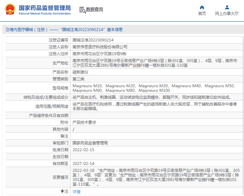Image resolution: width=244 pixels, height=196 pixels.
Task: Select product name 磁刺激仪
Action: pos(80,72)
